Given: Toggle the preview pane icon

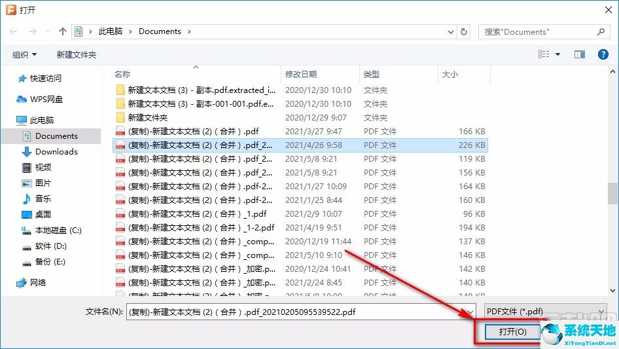Looking at the screenshot, I should [580, 54].
